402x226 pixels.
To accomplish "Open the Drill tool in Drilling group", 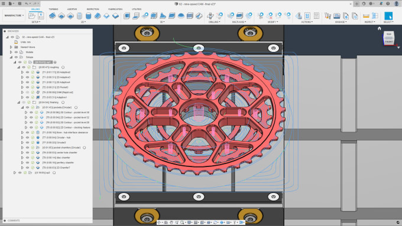I will (x=210, y=16).
